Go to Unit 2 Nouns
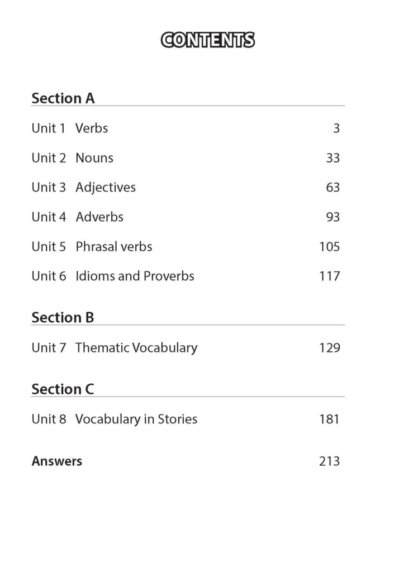The height and width of the screenshot is (572, 418). pyautogui.click(x=72, y=158)
